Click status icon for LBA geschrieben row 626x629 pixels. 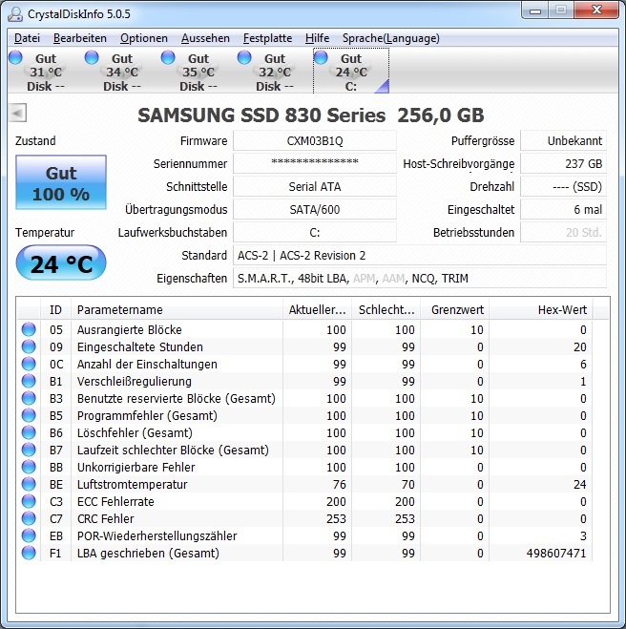click(x=29, y=553)
